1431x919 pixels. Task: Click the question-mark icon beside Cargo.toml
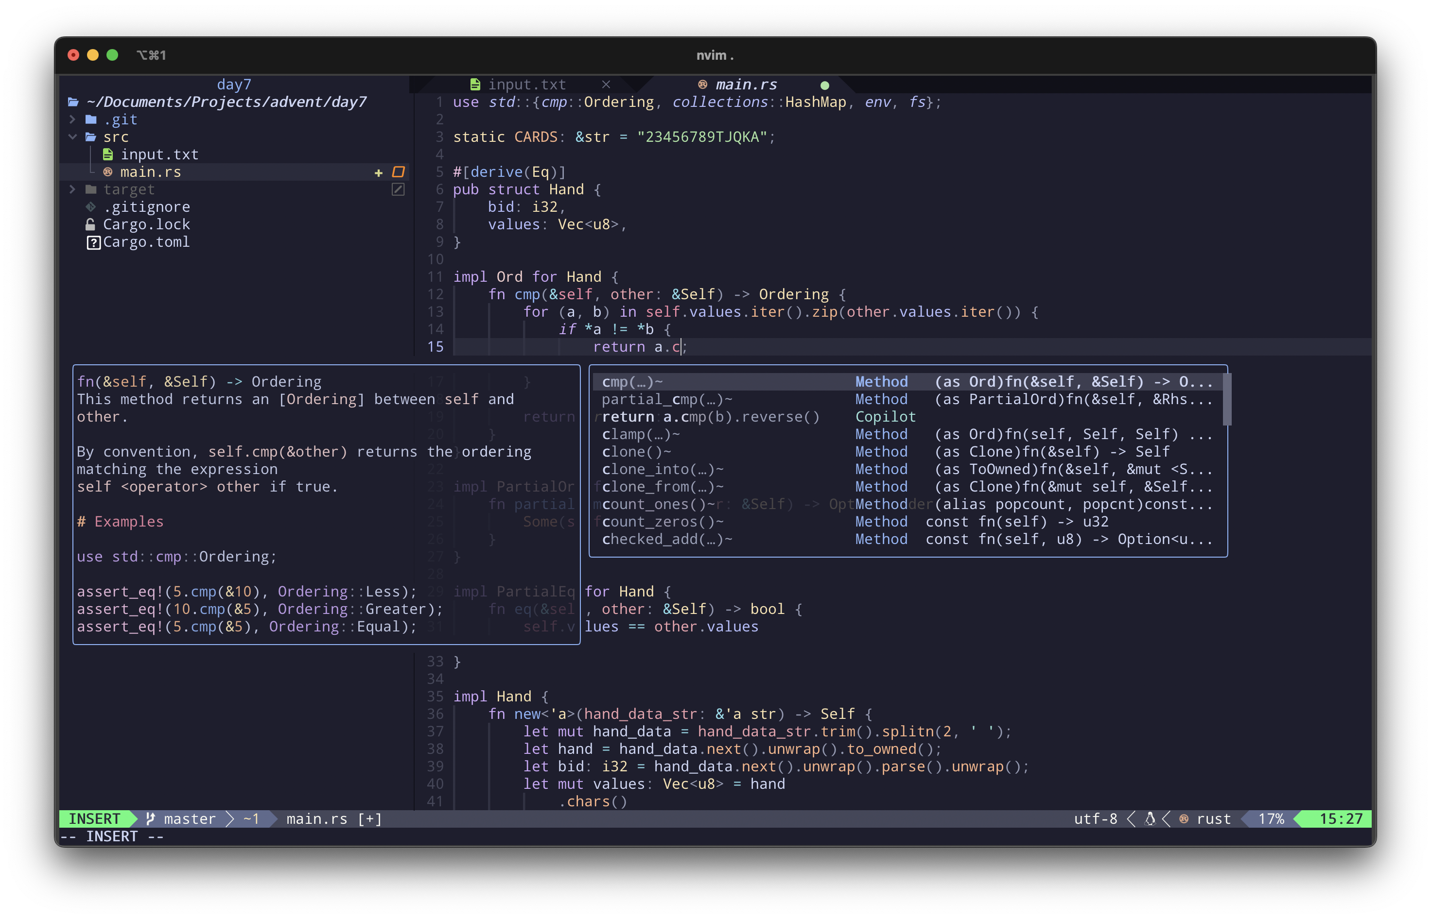[94, 242]
